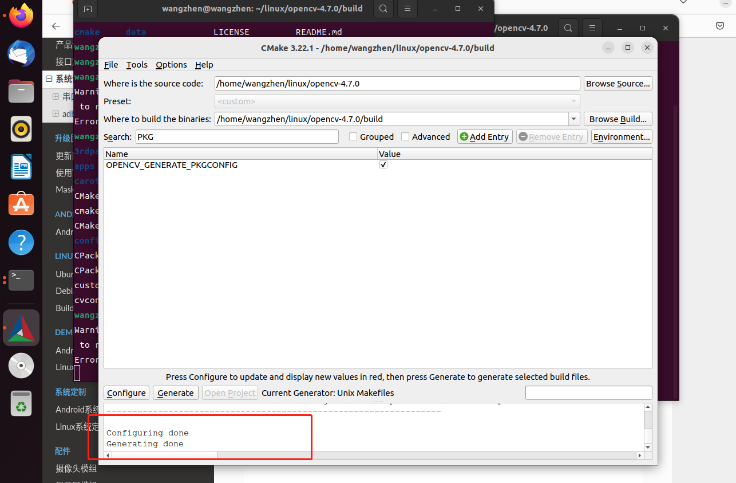Open search in the front terminal titlebar
Viewport: 736px width, 483px height.
tap(383, 9)
